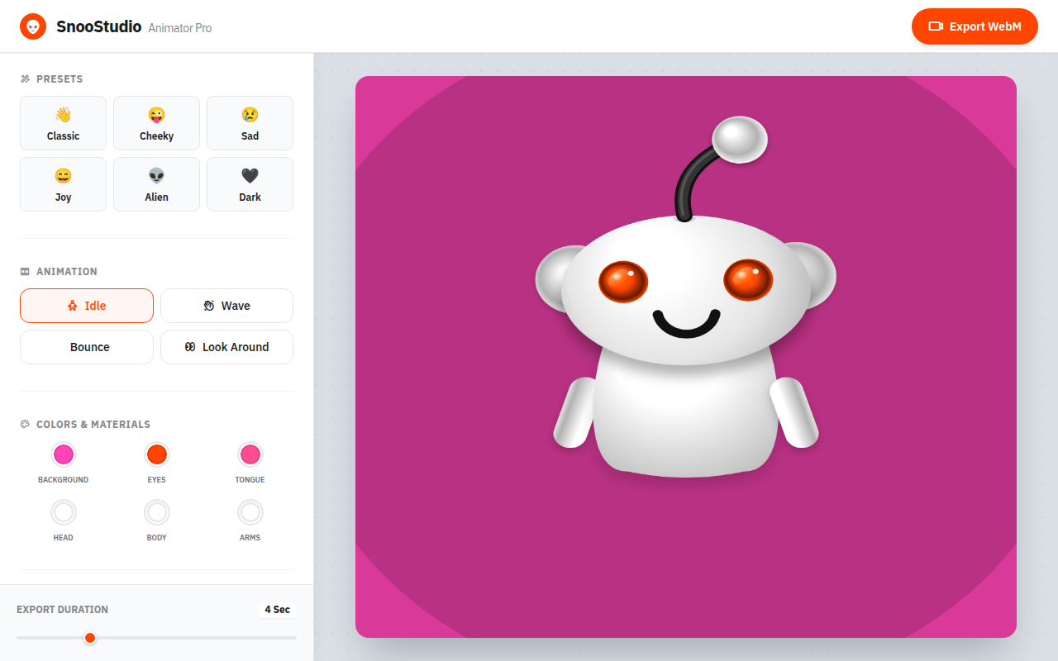Click the camera icon in Export WebM
Viewport: 1058px width, 661px height.
pos(936,26)
